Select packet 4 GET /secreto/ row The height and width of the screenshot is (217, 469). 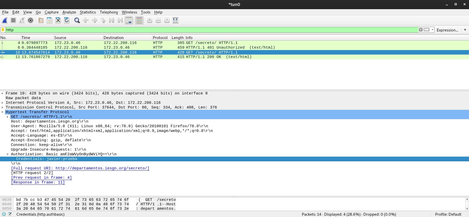point(234,43)
